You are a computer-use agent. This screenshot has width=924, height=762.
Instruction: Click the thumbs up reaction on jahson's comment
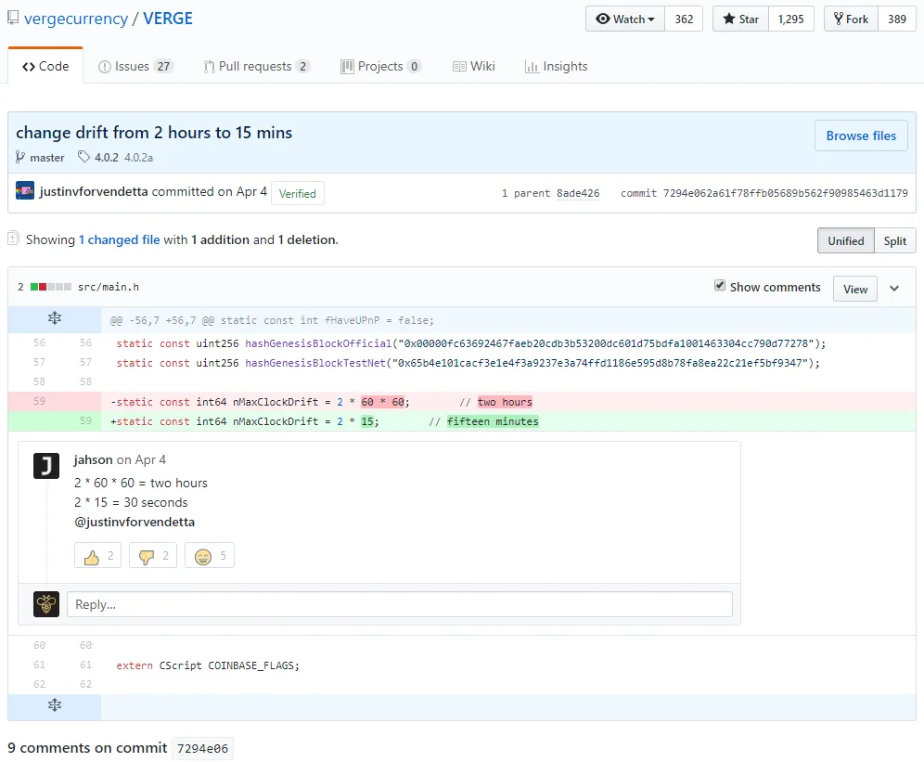tap(97, 556)
